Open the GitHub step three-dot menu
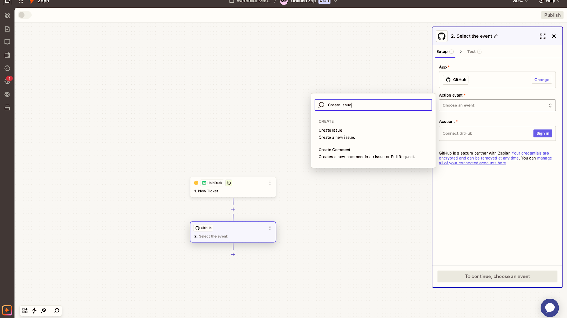This screenshot has height=318, width=567. (270, 228)
